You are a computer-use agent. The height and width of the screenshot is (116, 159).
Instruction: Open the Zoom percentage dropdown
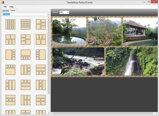[x=64, y=12]
